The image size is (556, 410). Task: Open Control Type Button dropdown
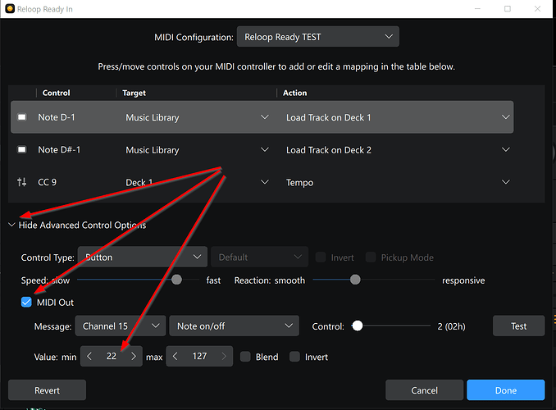point(141,257)
